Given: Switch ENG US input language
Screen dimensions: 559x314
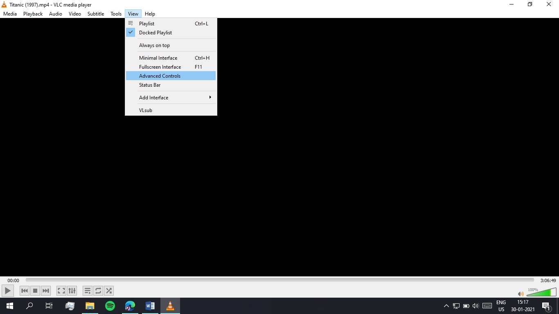Looking at the screenshot, I should tap(501, 306).
